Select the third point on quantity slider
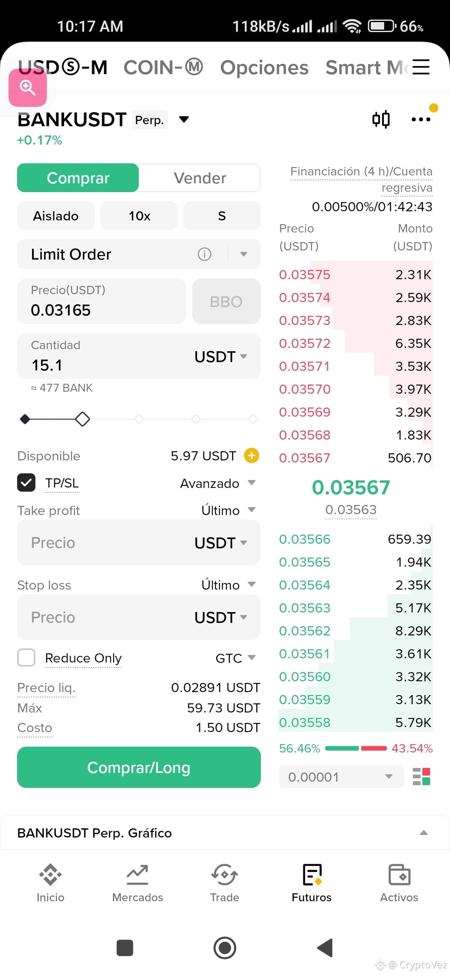The width and height of the screenshot is (450, 975). coord(139,419)
